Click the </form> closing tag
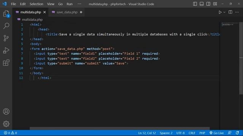 coord(36,68)
